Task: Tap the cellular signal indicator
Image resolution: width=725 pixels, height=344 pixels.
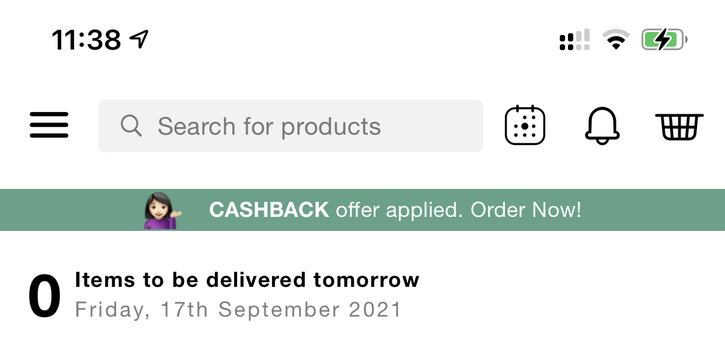Action: [x=574, y=40]
